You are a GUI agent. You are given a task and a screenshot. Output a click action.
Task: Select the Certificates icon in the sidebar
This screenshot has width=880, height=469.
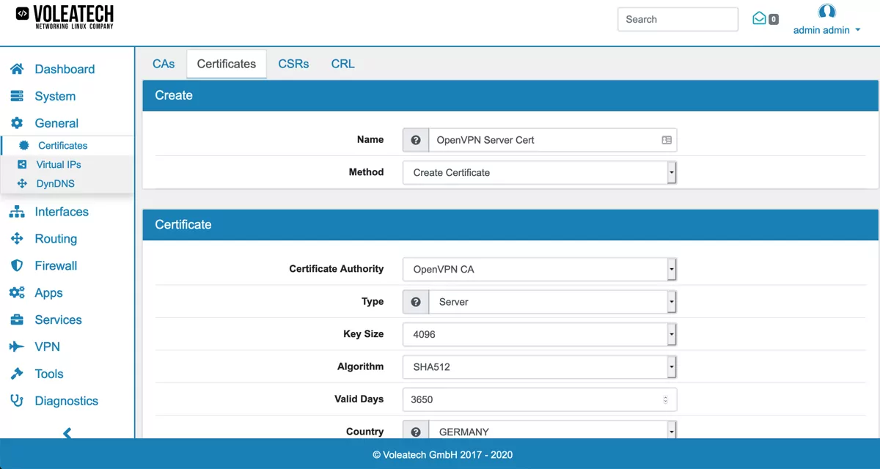25,145
